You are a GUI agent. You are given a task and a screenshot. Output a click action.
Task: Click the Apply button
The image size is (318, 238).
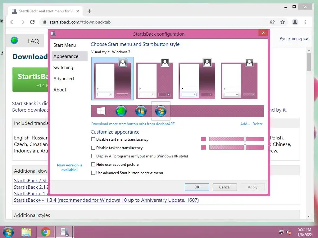coord(252,187)
